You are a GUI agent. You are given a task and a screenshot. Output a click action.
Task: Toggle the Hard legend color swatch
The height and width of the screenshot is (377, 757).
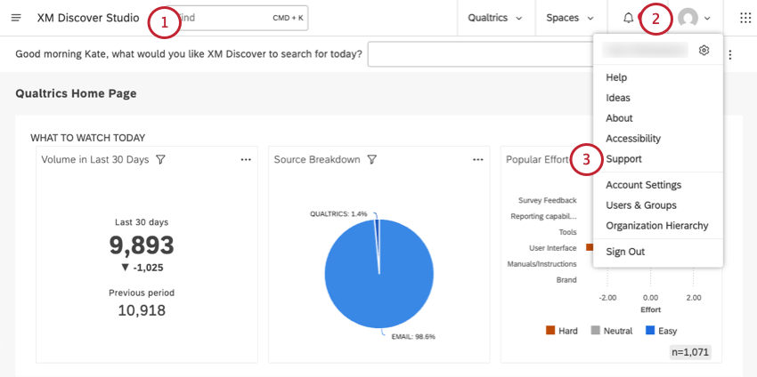point(550,331)
